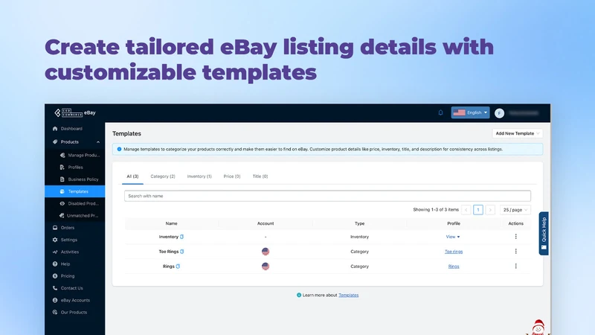
Task: Open Business Policy page
Action: coord(80,179)
